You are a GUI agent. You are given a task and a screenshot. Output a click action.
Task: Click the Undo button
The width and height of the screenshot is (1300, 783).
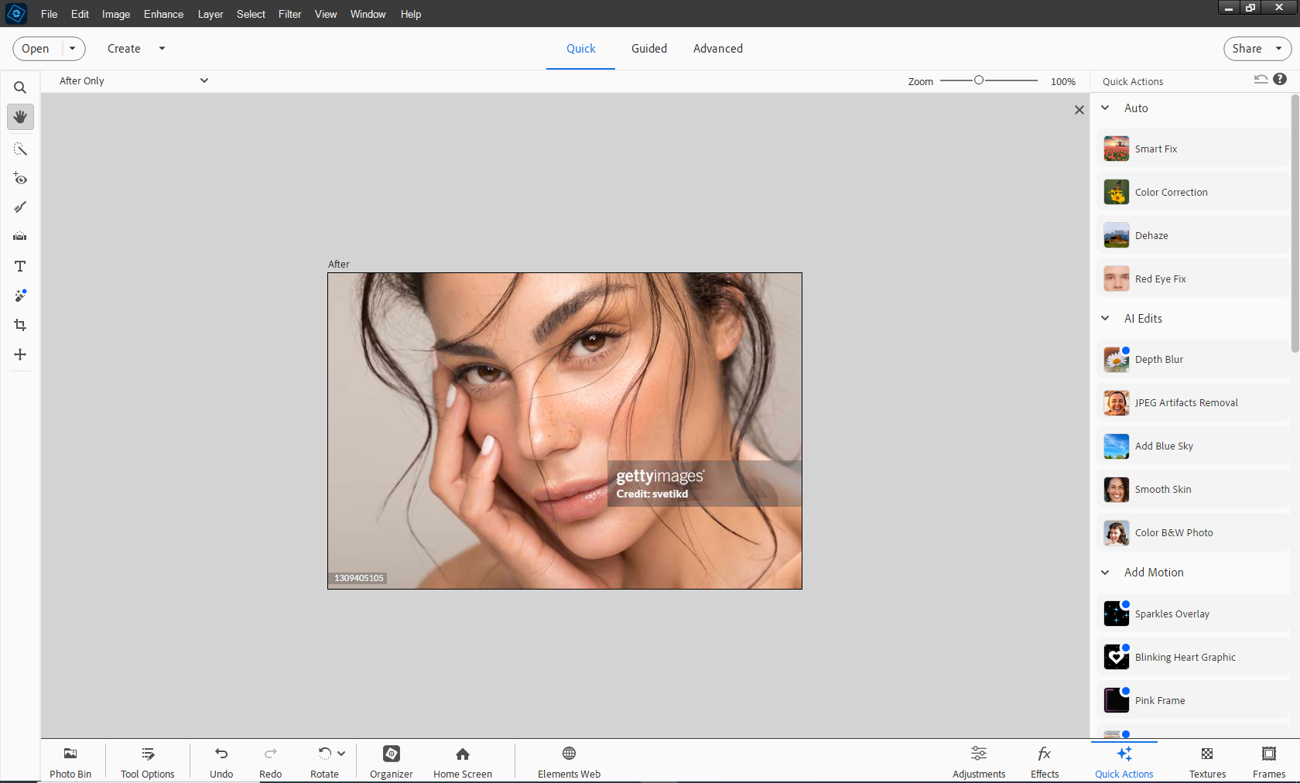tap(221, 761)
